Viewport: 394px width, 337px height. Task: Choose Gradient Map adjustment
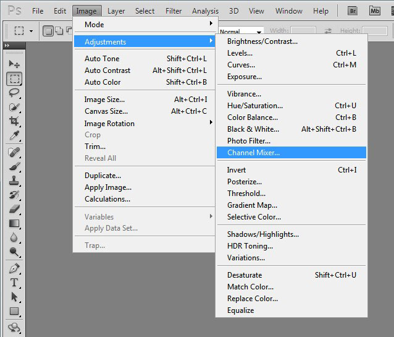point(291,205)
